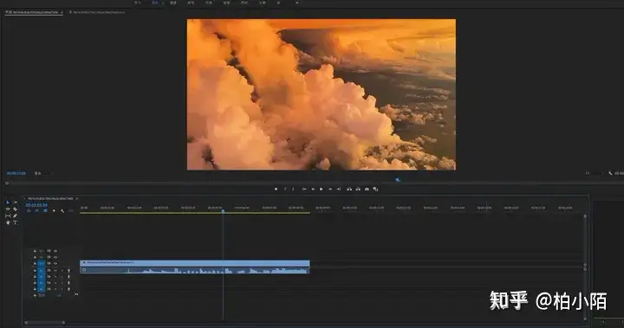The image size is (624, 328).
Task: Toggle lock on A1 audio track
Action: (x=35, y=270)
